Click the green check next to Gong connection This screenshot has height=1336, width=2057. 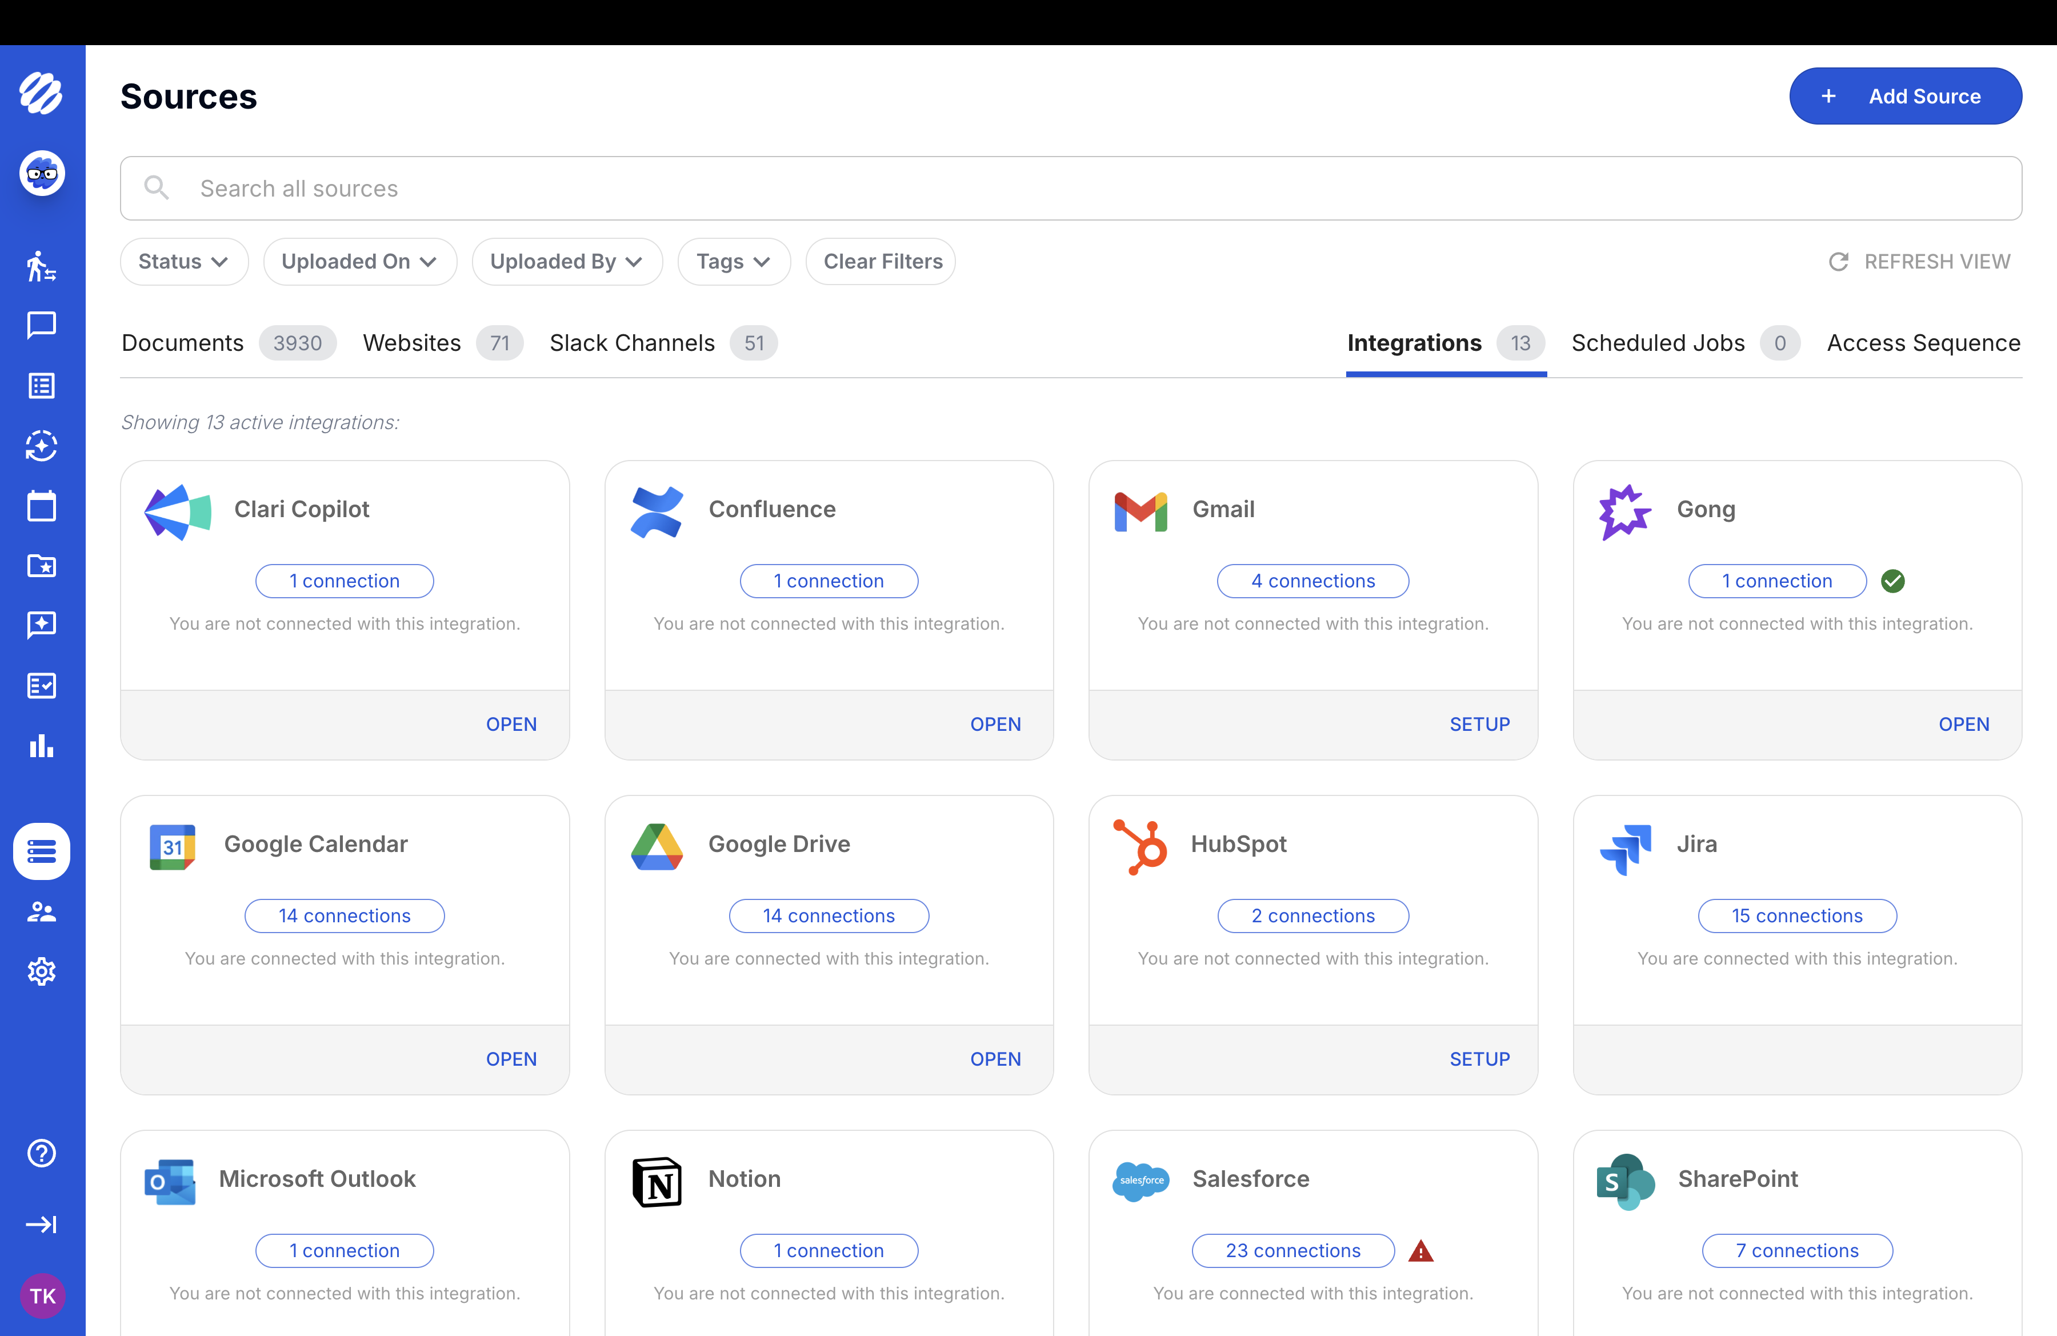click(1893, 581)
